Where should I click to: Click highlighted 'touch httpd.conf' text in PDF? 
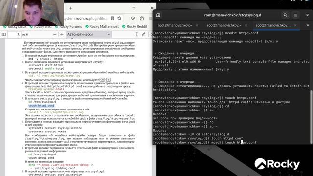(41, 106)
